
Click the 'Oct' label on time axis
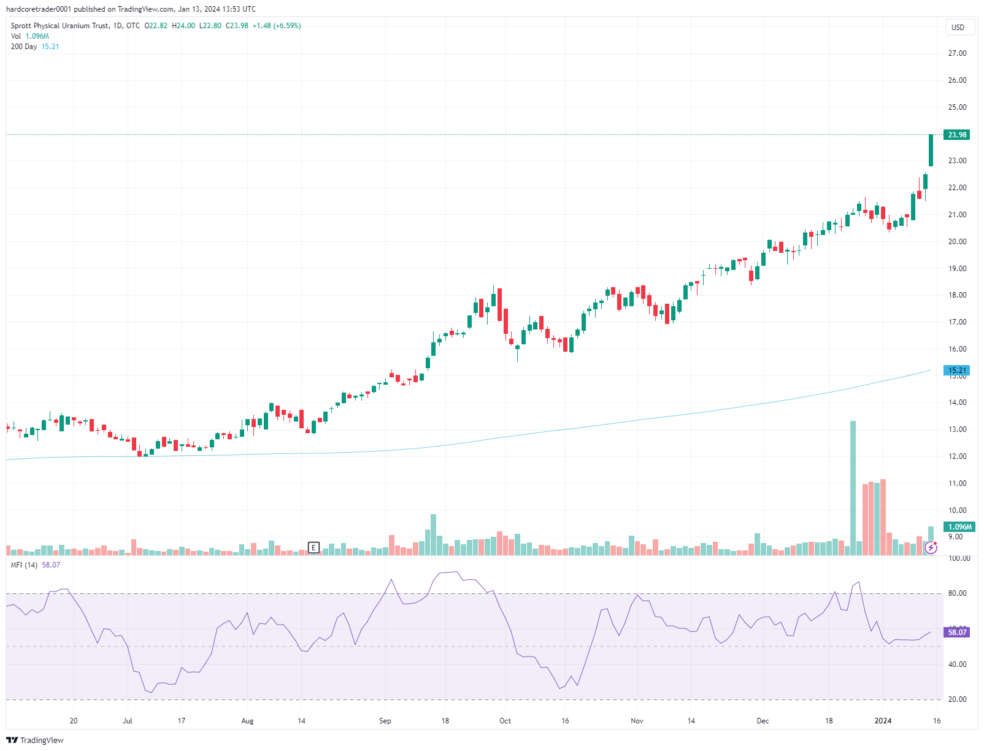[505, 721]
